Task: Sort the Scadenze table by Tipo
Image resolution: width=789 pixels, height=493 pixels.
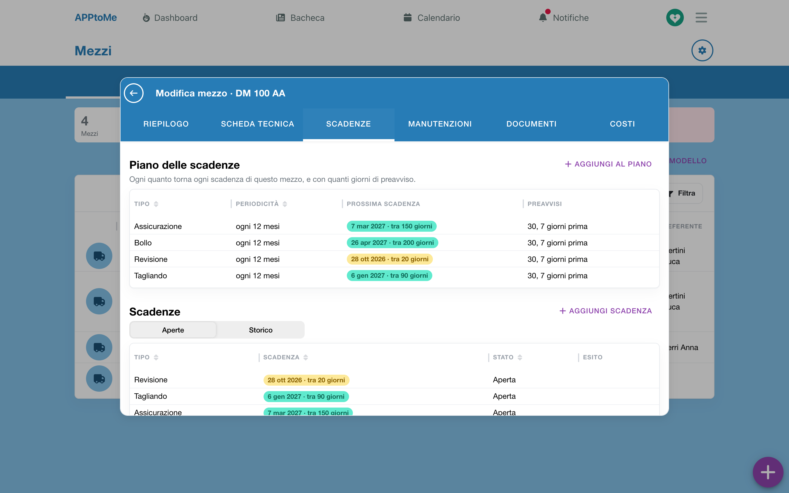Action: pyautogui.click(x=156, y=357)
